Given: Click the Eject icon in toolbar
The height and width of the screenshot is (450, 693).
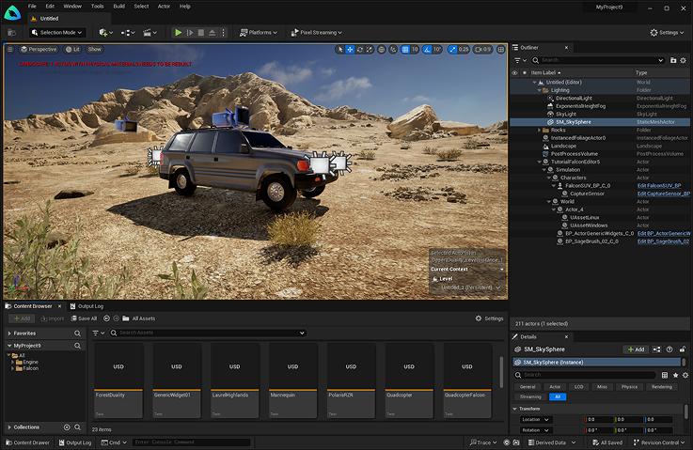Looking at the screenshot, I should point(213,32).
